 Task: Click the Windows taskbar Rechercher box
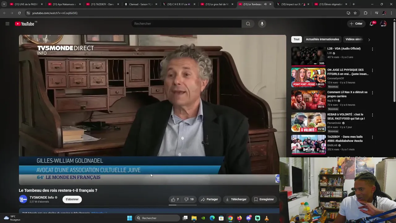click(157, 218)
